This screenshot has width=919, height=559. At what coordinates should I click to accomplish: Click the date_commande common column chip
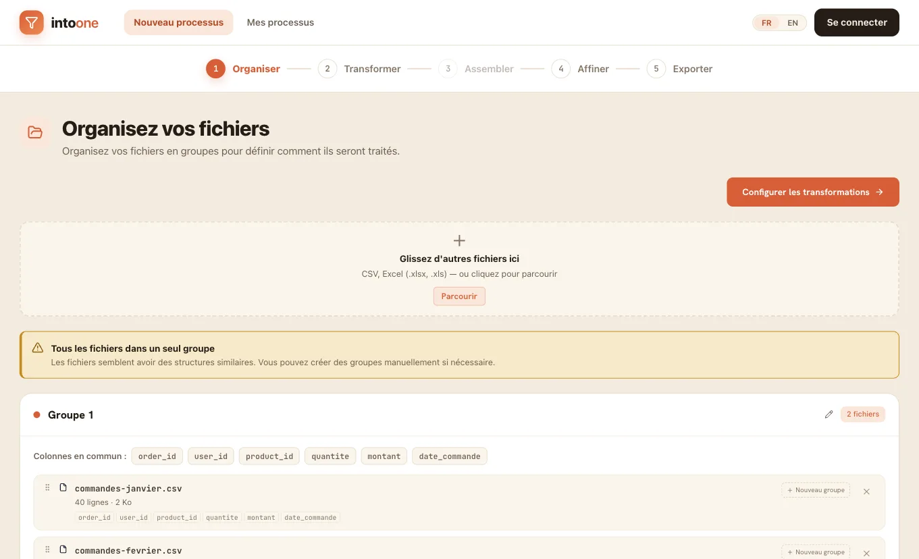[x=450, y=456]
